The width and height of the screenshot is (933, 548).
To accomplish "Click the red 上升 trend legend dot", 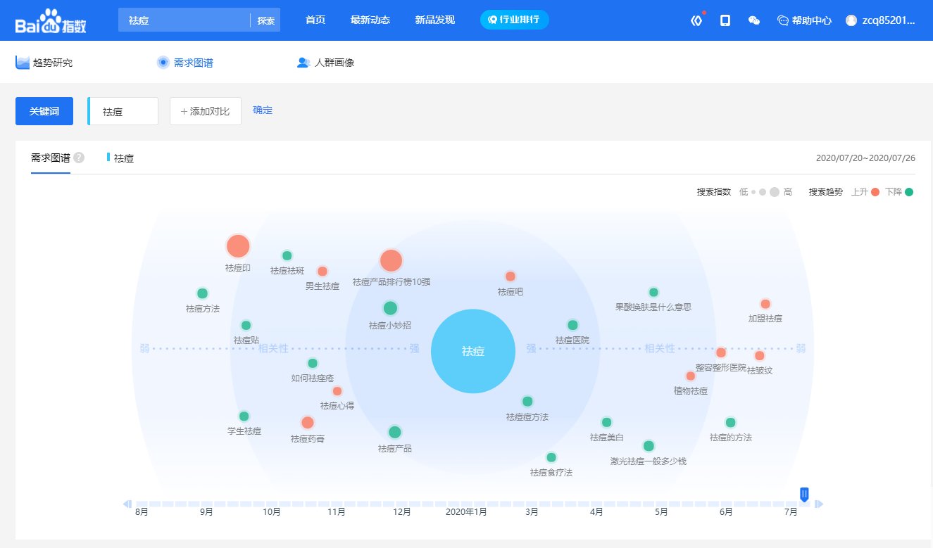I will point(875,192).
